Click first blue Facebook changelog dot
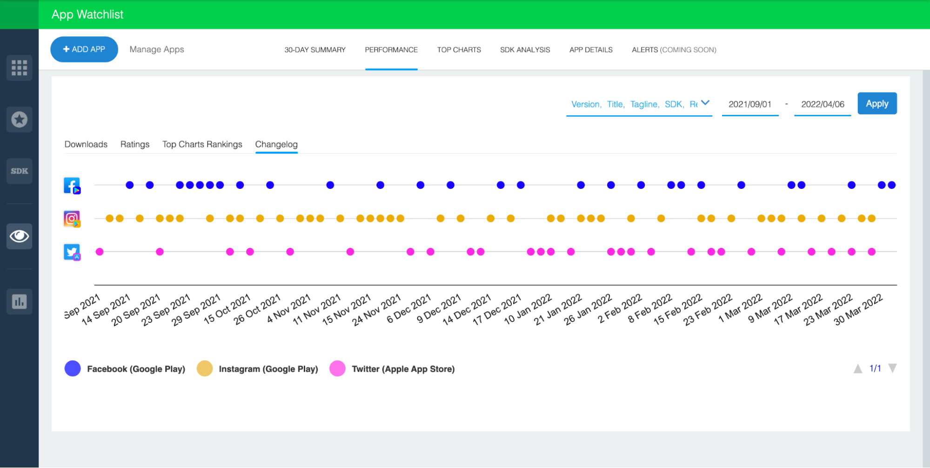930x468 pixels. coord(130,185)
